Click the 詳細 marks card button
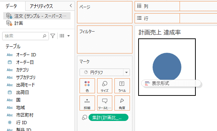This screenshot has height=131, width=217. click(87, 103)
